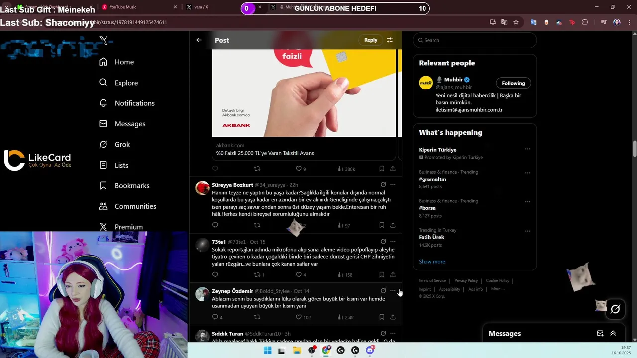Open more options on Süreyya Bozkurt's reply

(x=393, y=185)
